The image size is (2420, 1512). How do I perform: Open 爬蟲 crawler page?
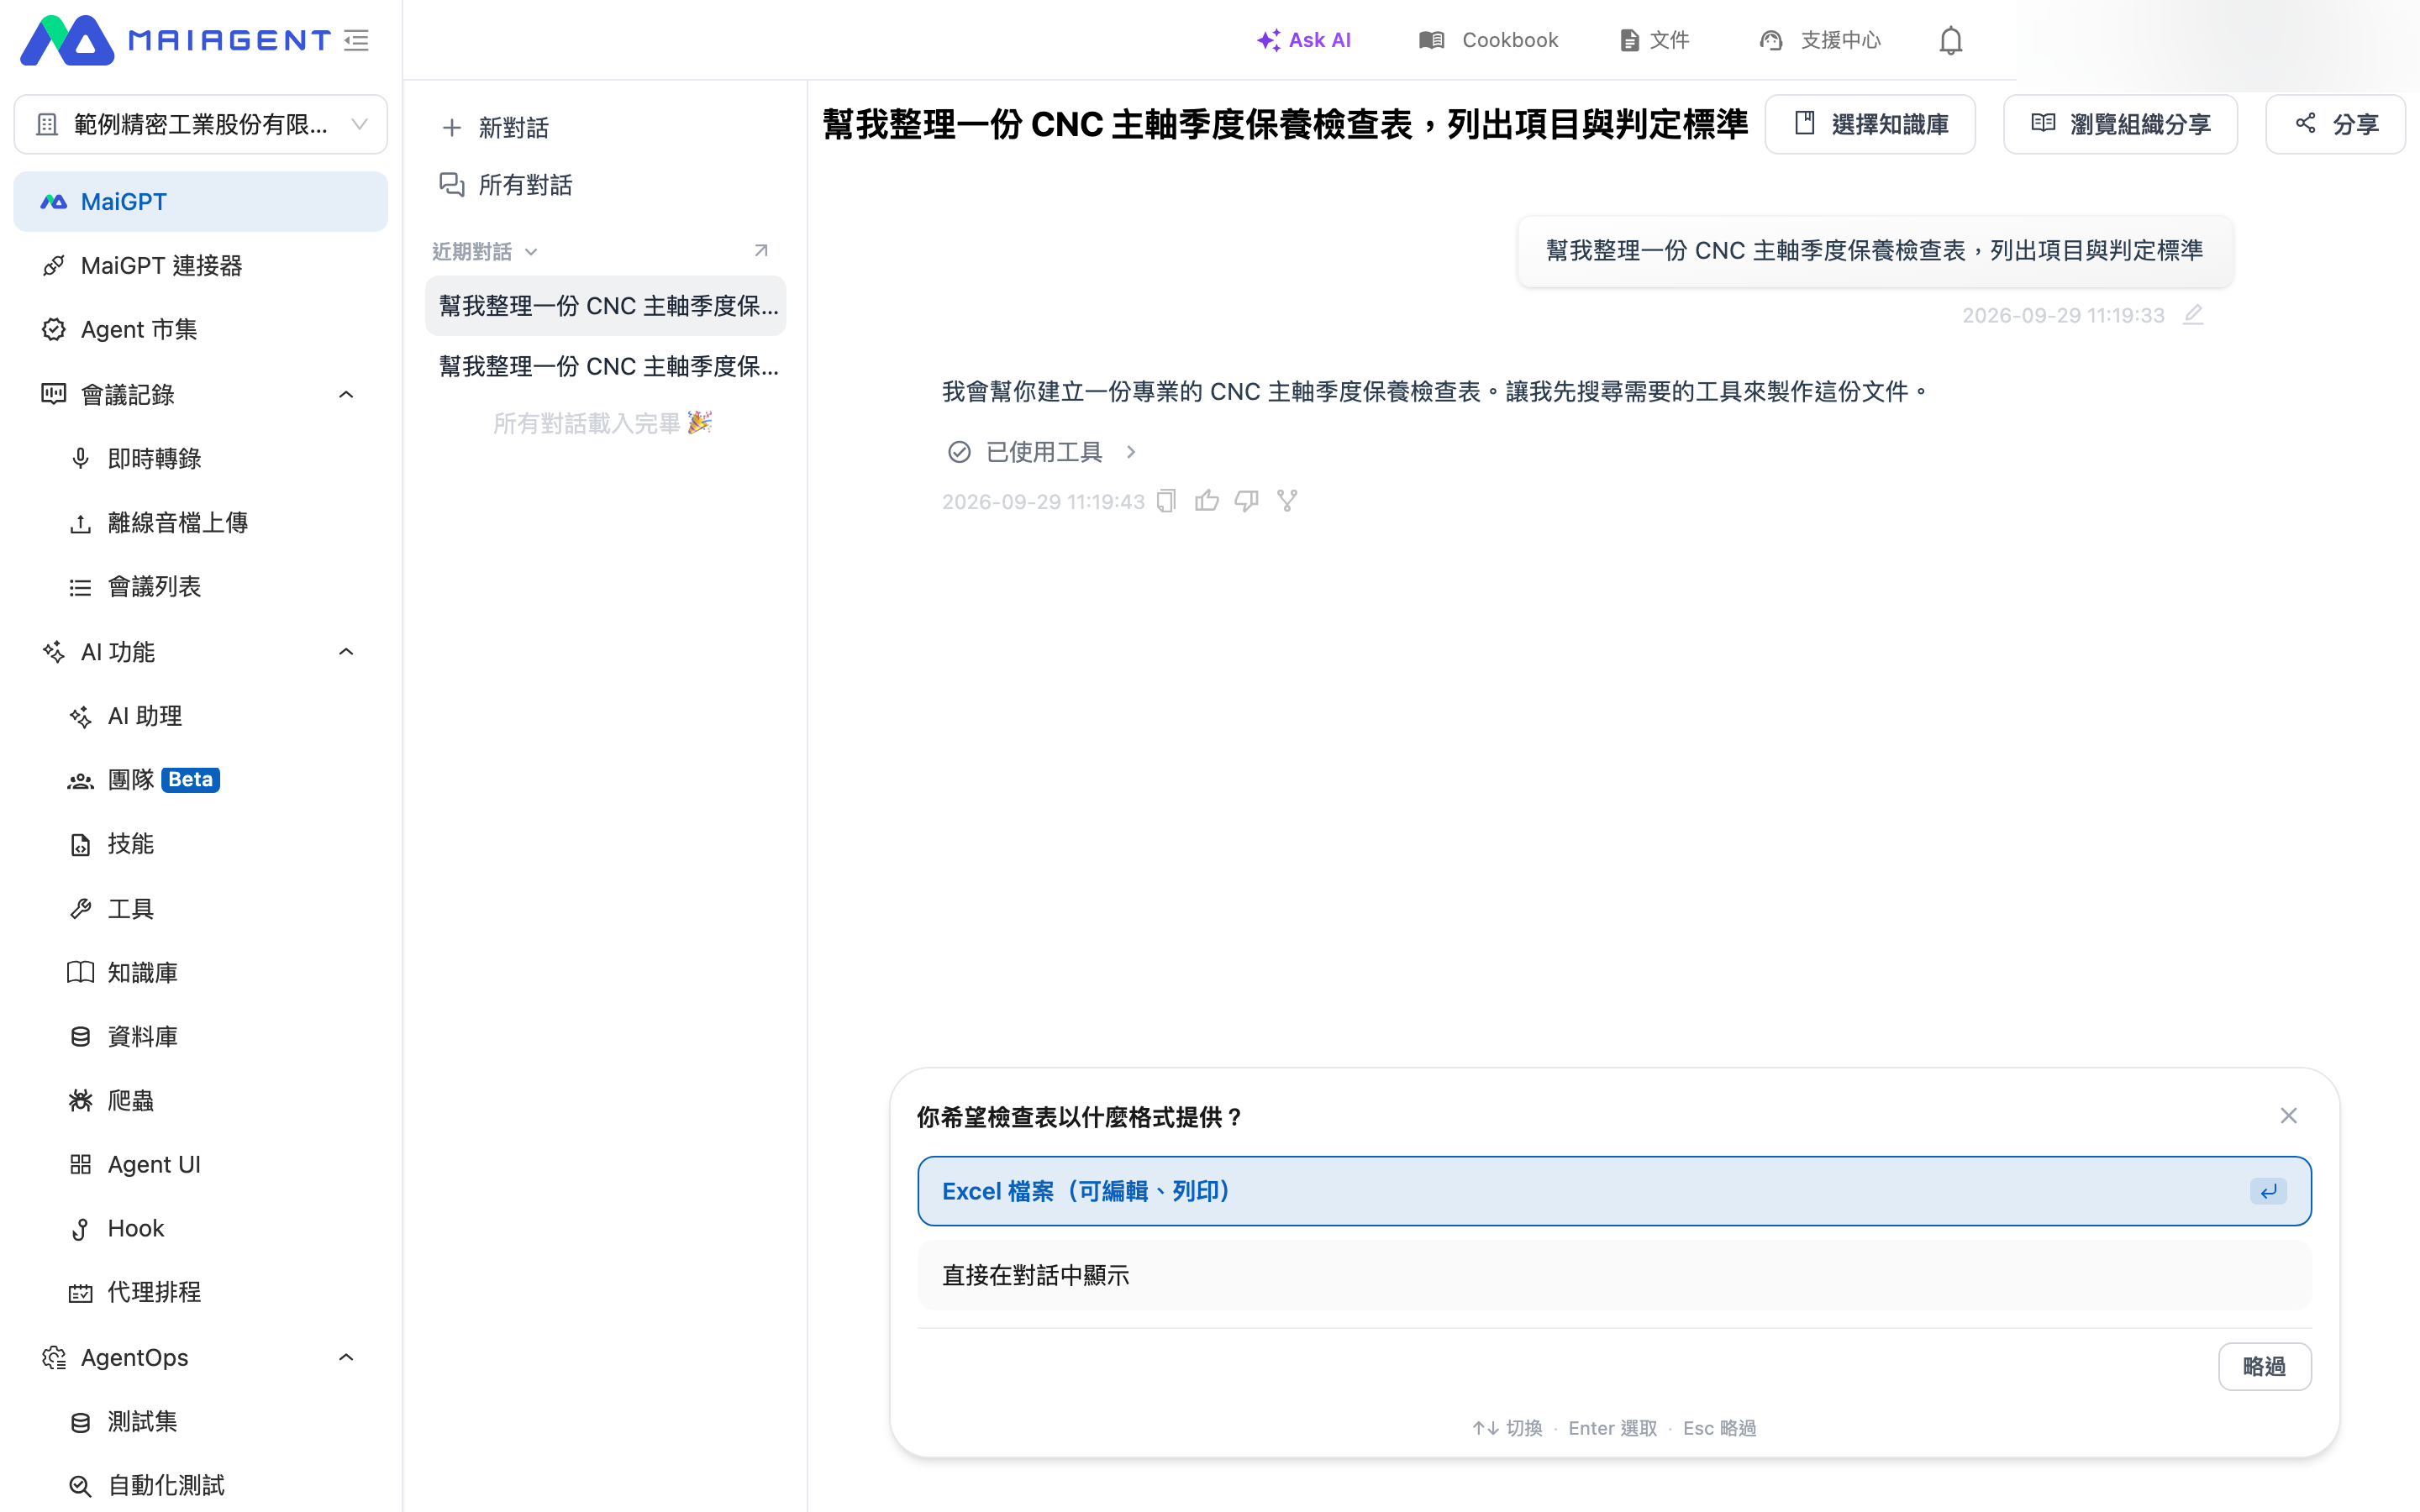click(201, 1100)
